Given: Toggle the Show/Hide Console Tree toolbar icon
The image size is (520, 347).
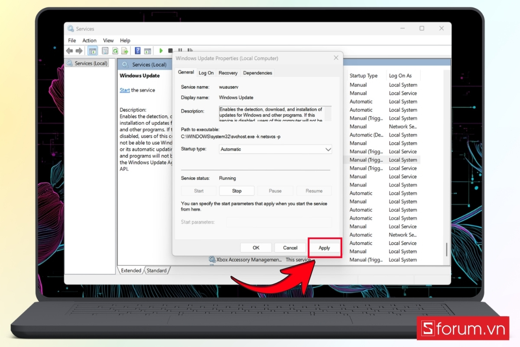Looking at the screenshot, I should point(93,51).
